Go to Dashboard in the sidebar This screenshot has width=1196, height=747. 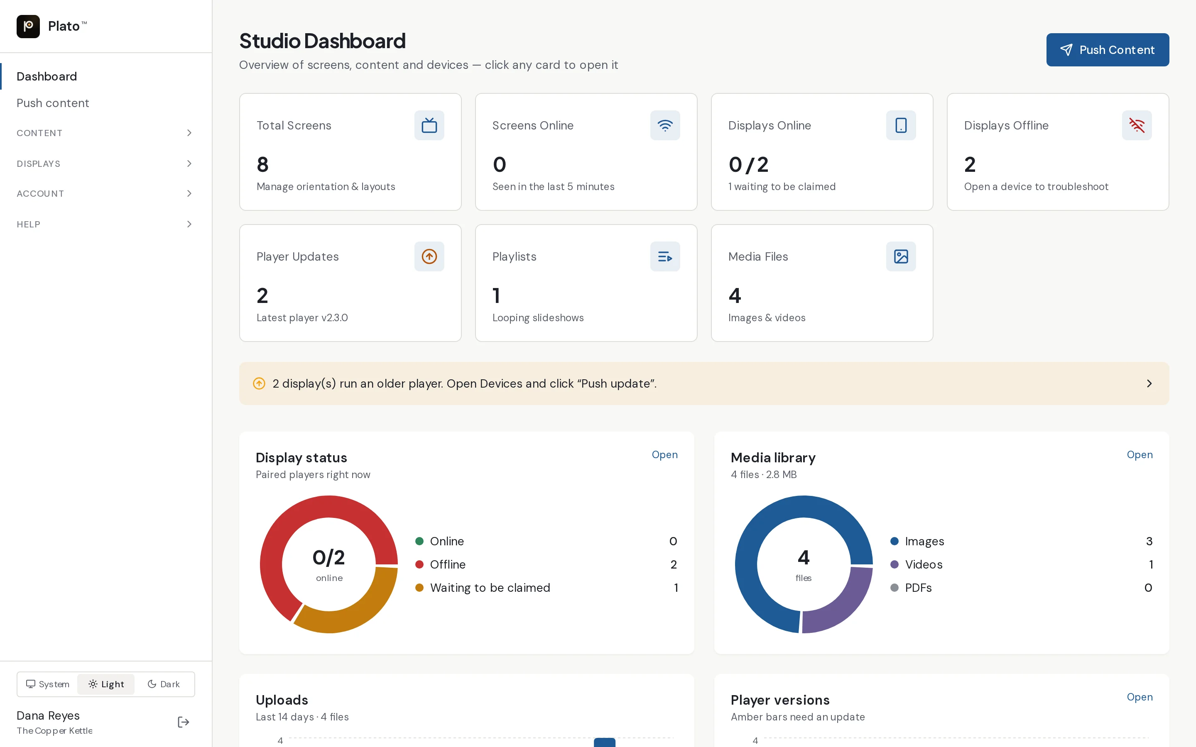(106, 77)
